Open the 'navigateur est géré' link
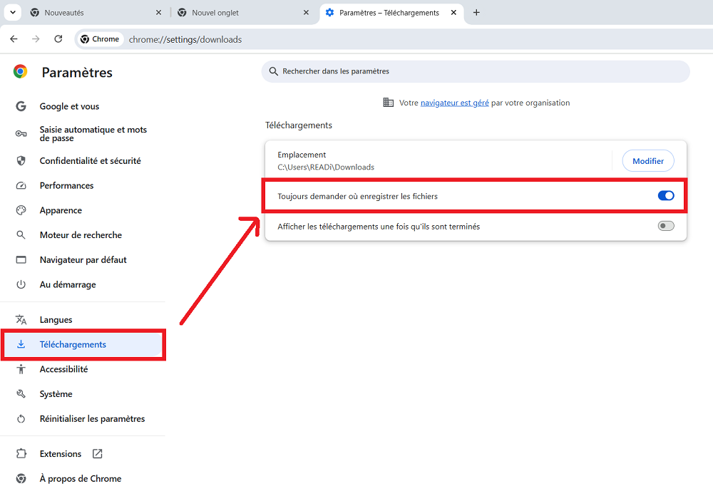The height and width of the screenshot is (501, 713). point(454,103)
